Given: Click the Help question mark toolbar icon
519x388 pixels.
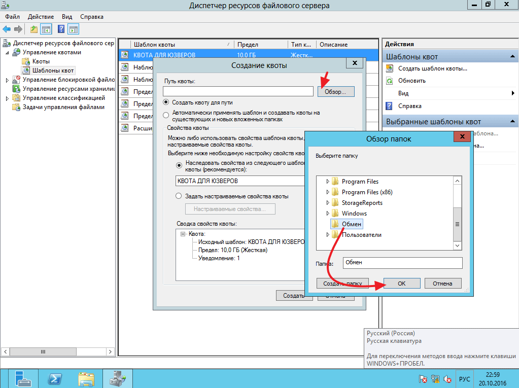Looking at the screenshot, I should (x=61, y=29).
